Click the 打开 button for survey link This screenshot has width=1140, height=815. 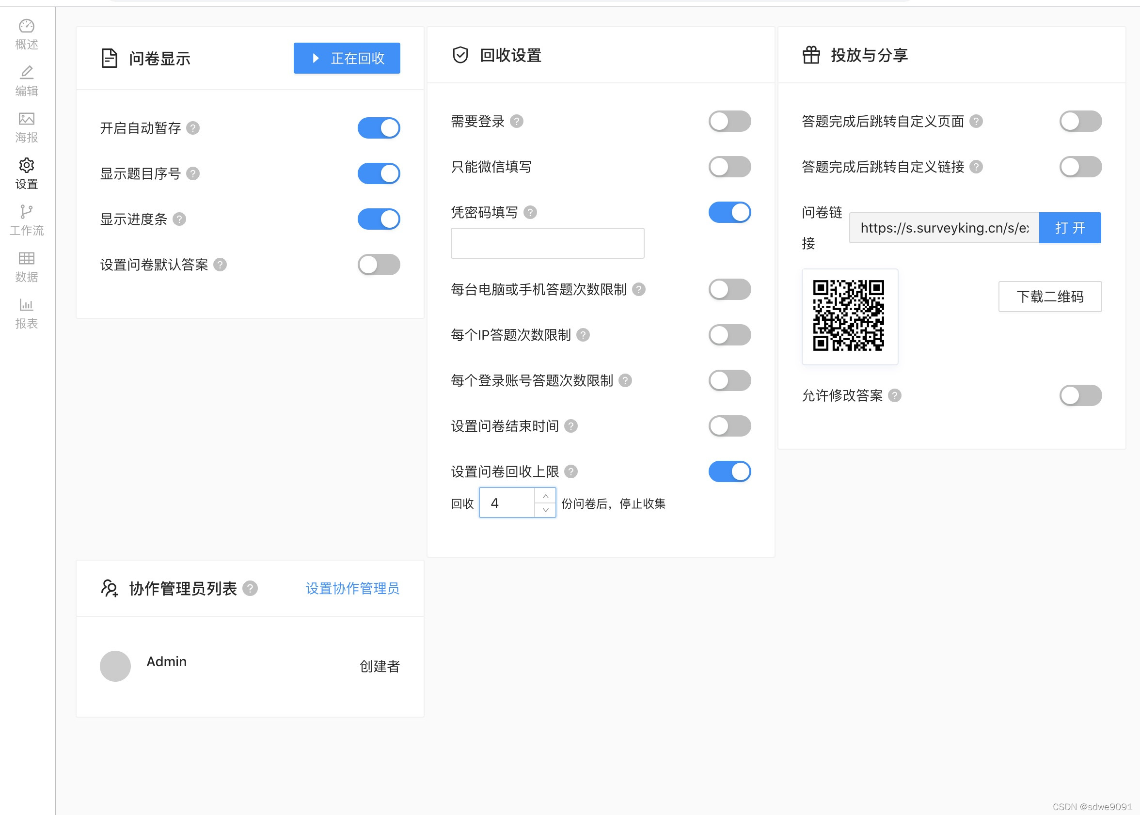click(1070, 228)
